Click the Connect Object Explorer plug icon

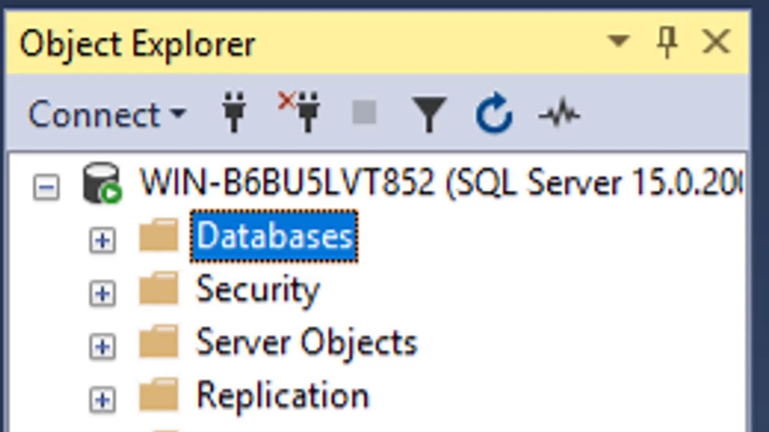(234, 113)
